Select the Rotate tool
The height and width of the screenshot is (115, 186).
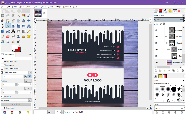point(13,26)
